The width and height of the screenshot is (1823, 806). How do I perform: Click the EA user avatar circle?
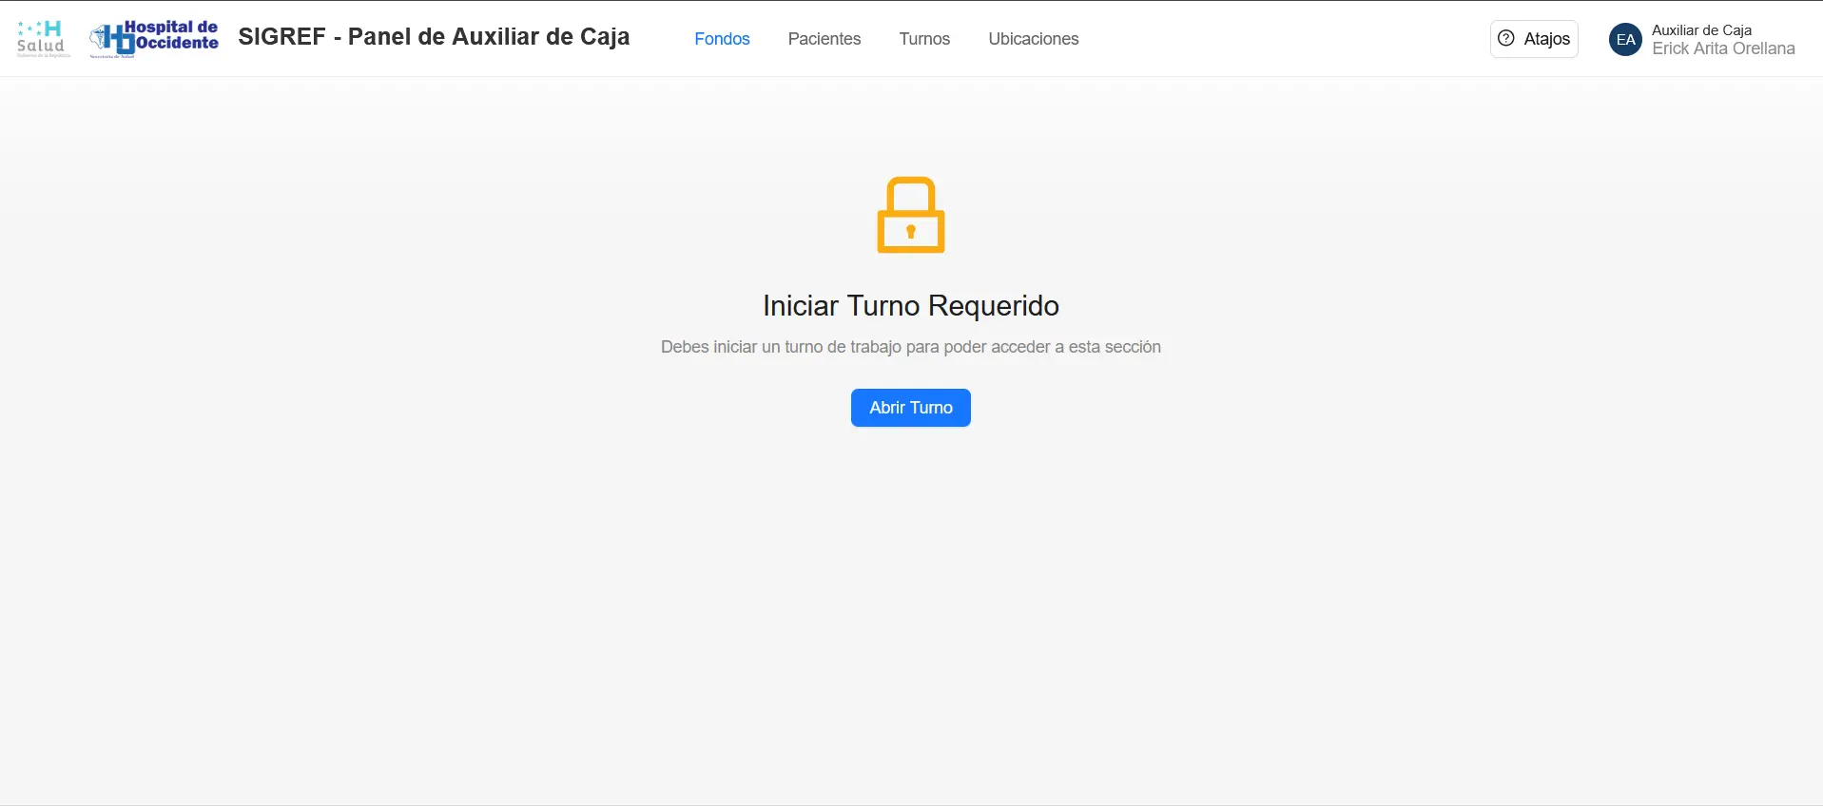pyautogui.click(x=1625, y=39)
